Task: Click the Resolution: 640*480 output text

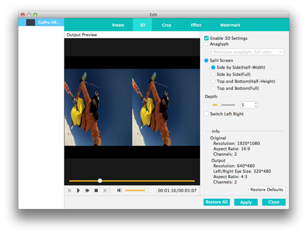Action: [234, 166]
